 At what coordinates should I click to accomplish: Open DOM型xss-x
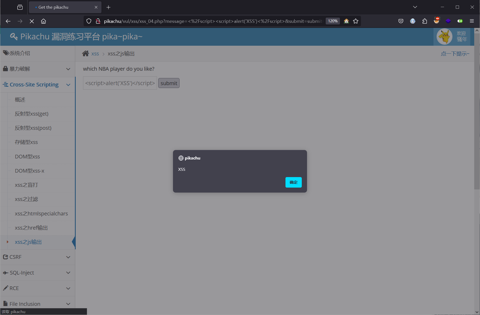(x=29, y=171)
